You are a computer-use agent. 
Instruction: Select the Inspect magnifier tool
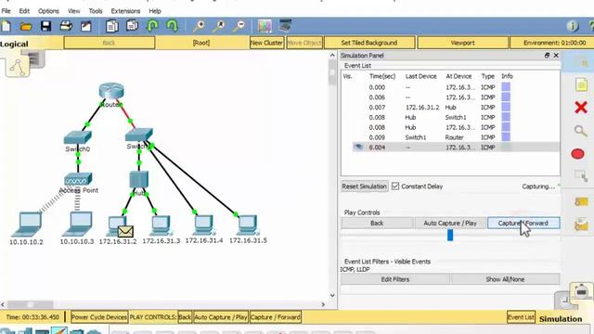(x=581, y=131)
